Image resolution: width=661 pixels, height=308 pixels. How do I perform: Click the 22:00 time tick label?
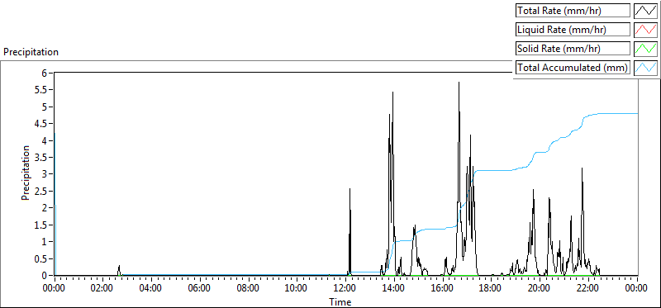[588, 289]
